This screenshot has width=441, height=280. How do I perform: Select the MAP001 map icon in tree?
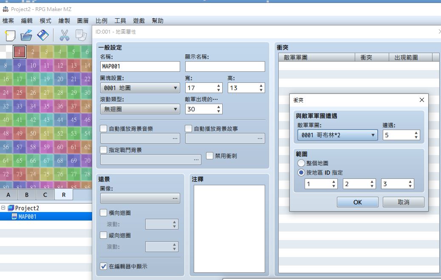14,216
